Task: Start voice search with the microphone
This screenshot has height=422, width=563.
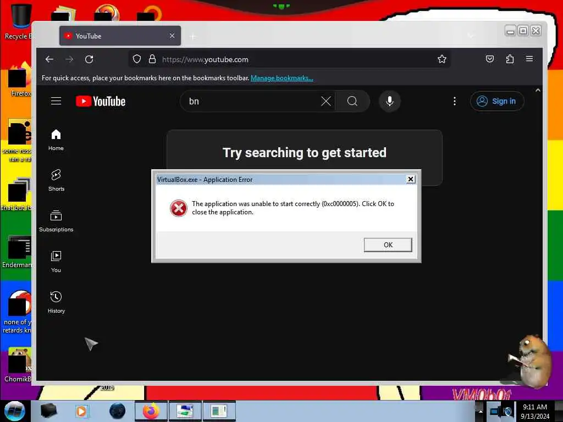Action: tap(390, 101)
